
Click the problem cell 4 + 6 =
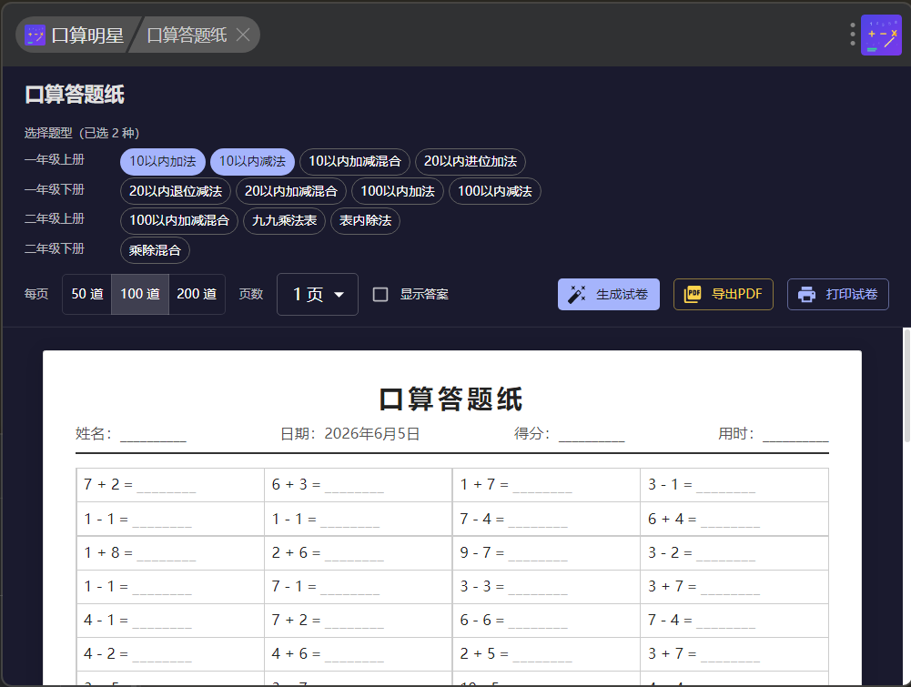click(358, 654)
